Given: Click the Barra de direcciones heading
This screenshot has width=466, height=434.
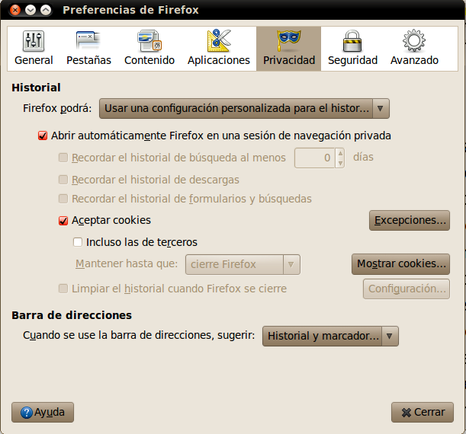Looking at the screenshot, I should click(72, 315).
